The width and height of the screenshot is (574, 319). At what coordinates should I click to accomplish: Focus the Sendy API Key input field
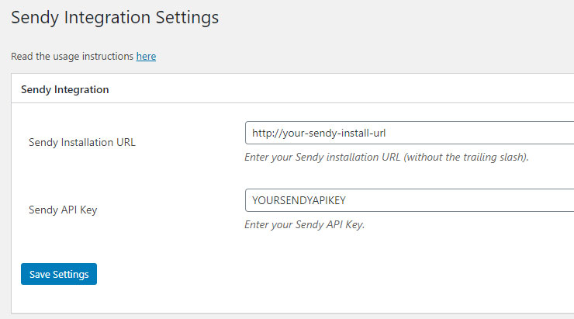[x=410, y=200]
